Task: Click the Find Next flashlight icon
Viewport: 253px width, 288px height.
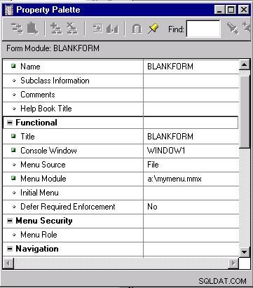Action: [x=233, y=29]
